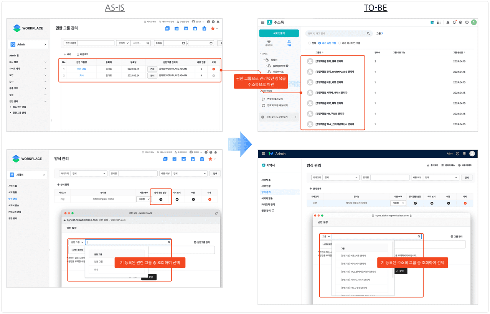Select the 전체 radio button in 주소록
This screenshot has height=314, width=490.
pos(310,43)
